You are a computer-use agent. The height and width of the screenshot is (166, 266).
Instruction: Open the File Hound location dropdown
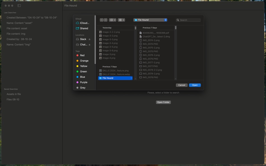point(150,20)
